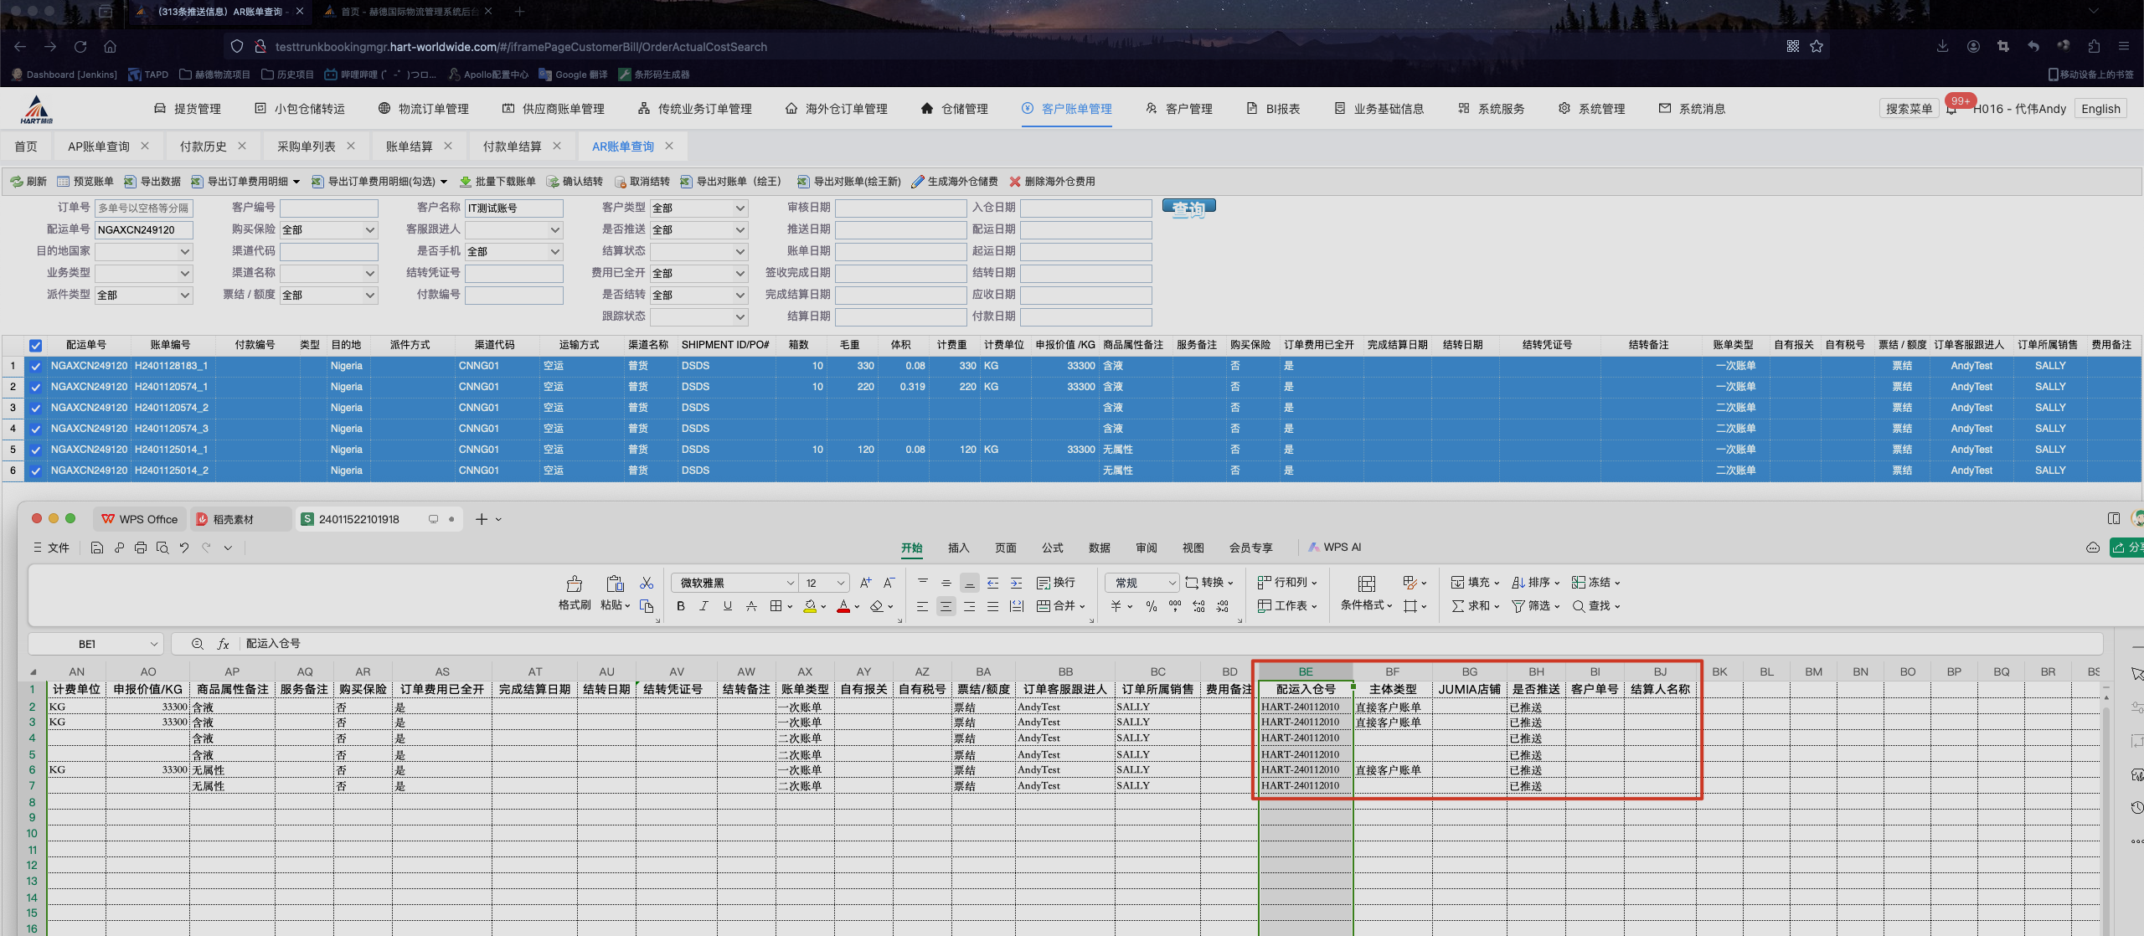Toggle the select-all header checkbox

pyautogui.click(x=35, y=345)
